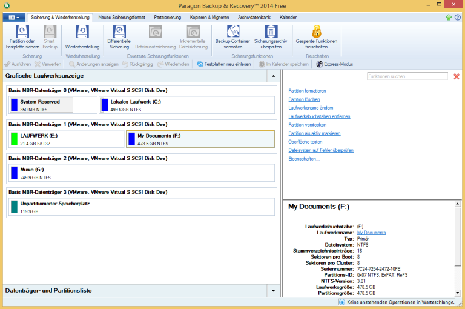
Task: Select My Documents (F:) partition
Action: 200,139
